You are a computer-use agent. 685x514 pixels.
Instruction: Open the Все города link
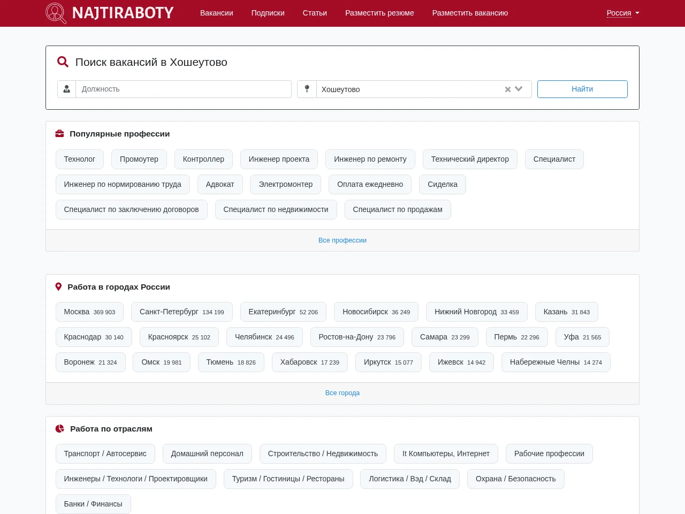click(x=342, y=393)
